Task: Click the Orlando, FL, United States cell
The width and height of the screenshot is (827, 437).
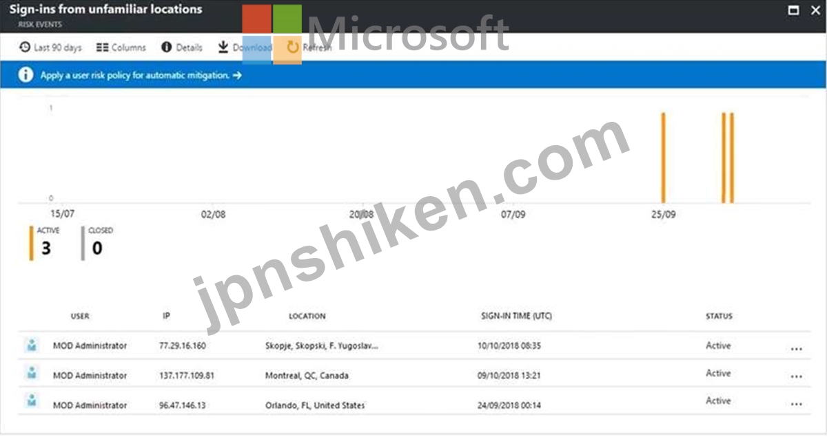Action: pos(315,405)
